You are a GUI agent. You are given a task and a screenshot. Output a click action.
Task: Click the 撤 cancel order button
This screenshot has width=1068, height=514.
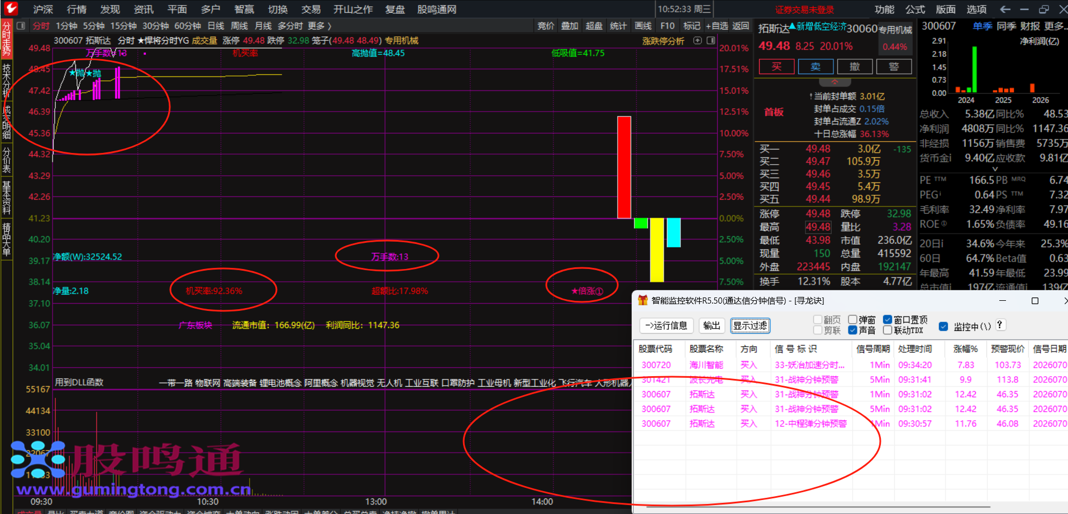pyautogui.click(x=855, y=67)
